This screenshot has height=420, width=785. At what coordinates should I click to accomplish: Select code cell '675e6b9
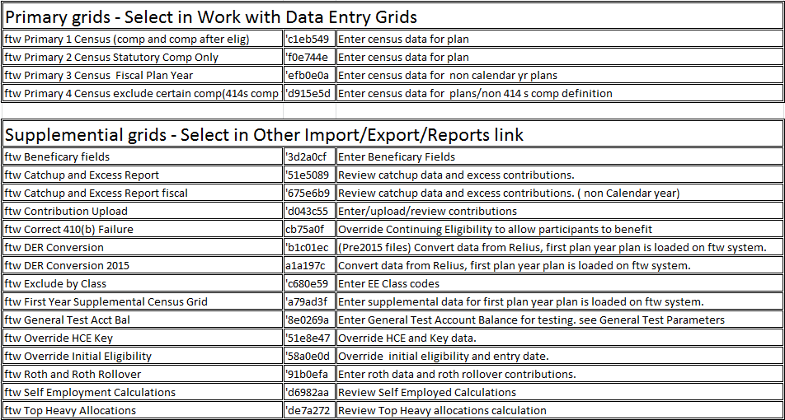click(309, 193)
